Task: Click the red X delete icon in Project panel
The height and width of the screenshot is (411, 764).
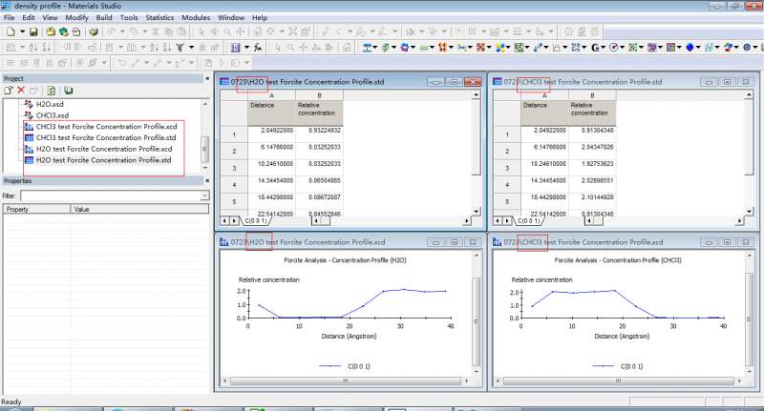Action: 20,90
